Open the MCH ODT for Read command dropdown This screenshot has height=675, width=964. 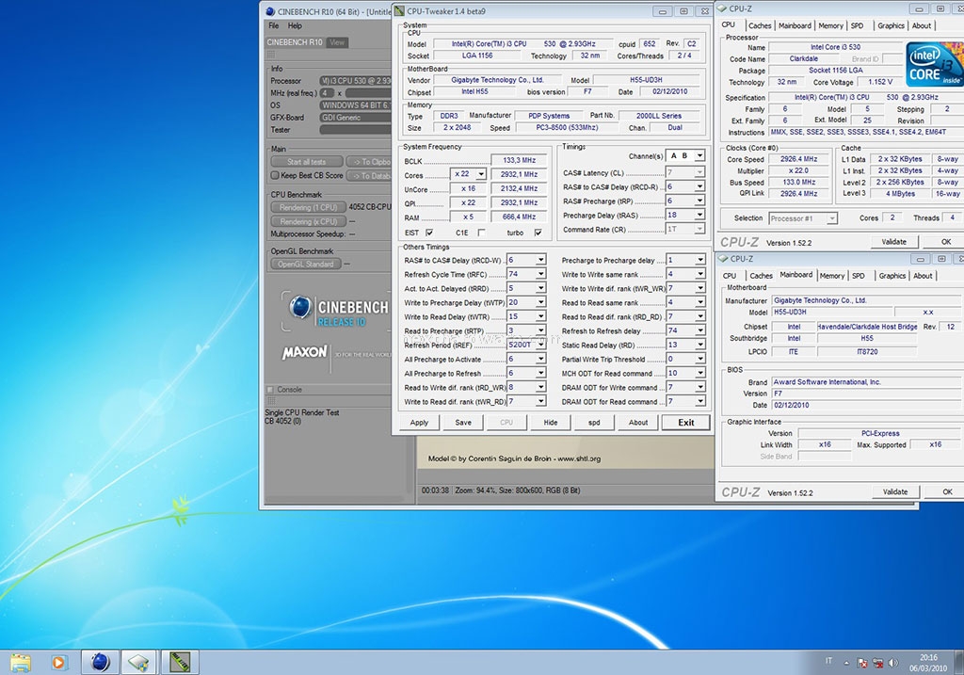click(699, 374)
